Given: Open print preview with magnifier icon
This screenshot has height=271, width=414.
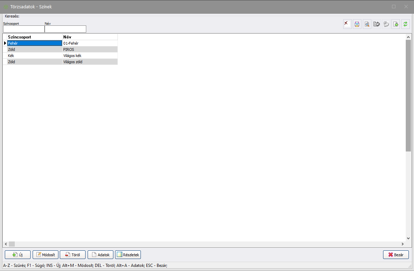Looking at the screenshot, I should (367, 24).
